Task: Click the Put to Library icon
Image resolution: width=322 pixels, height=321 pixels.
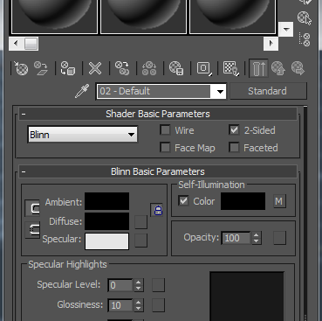Action: [176, 68]
